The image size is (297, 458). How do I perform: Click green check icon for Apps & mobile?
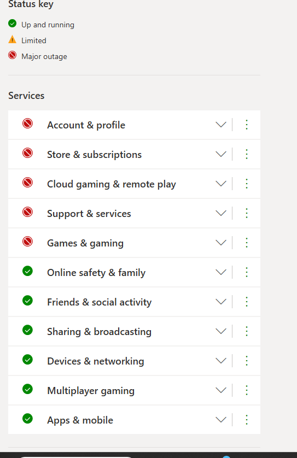[27, 419]
